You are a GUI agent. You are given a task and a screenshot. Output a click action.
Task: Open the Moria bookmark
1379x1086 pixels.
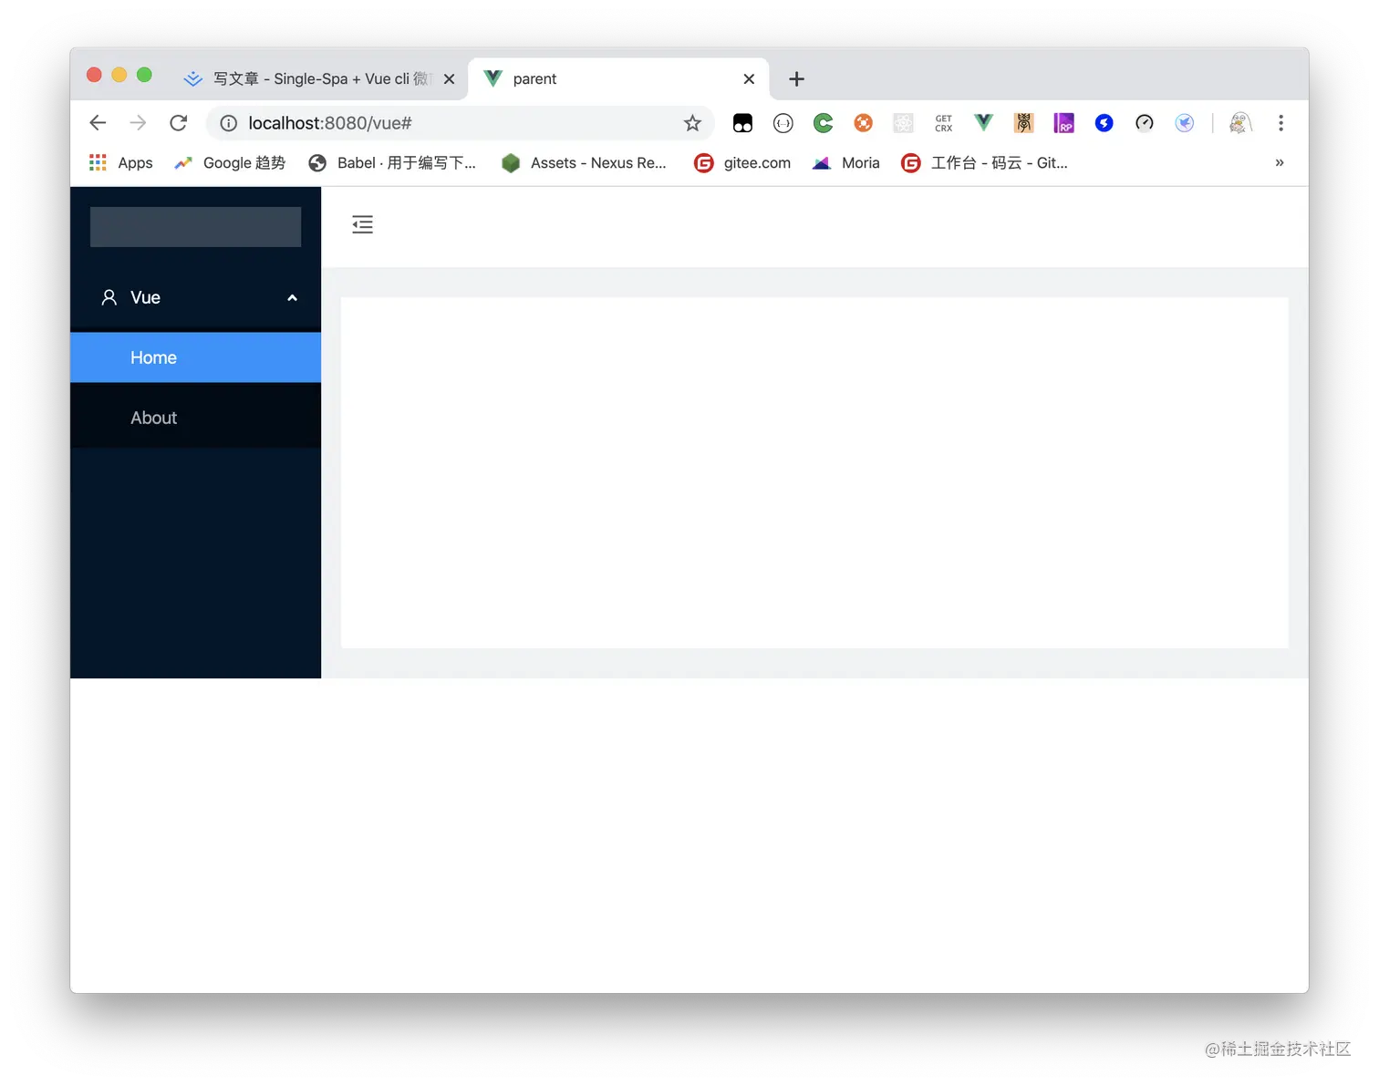[846, 162]
